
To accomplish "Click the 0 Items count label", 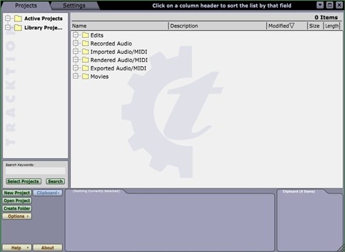I will 326,17.
